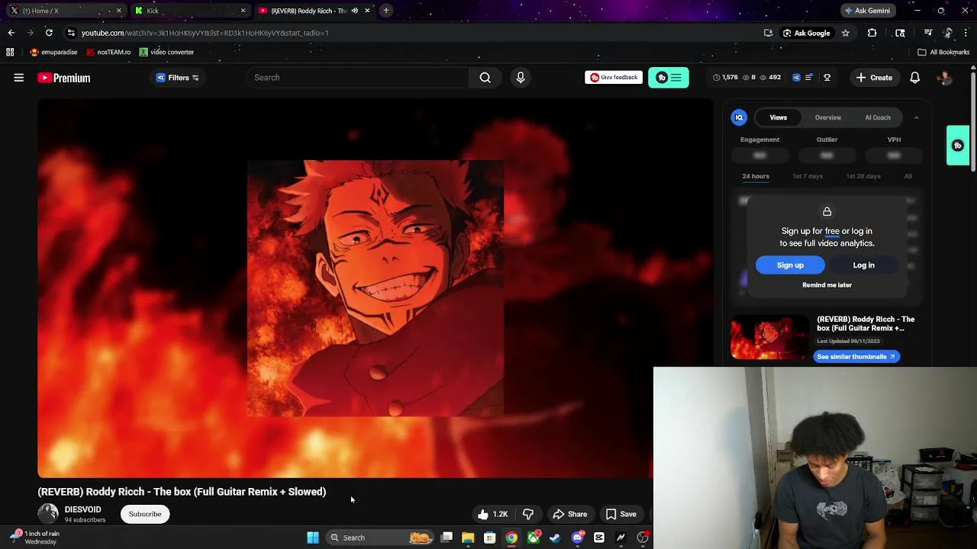The width and height of the screenshot is (977, 549).
Task: Click the trophy icon in stats bar
Action: (x=827, y=78)
